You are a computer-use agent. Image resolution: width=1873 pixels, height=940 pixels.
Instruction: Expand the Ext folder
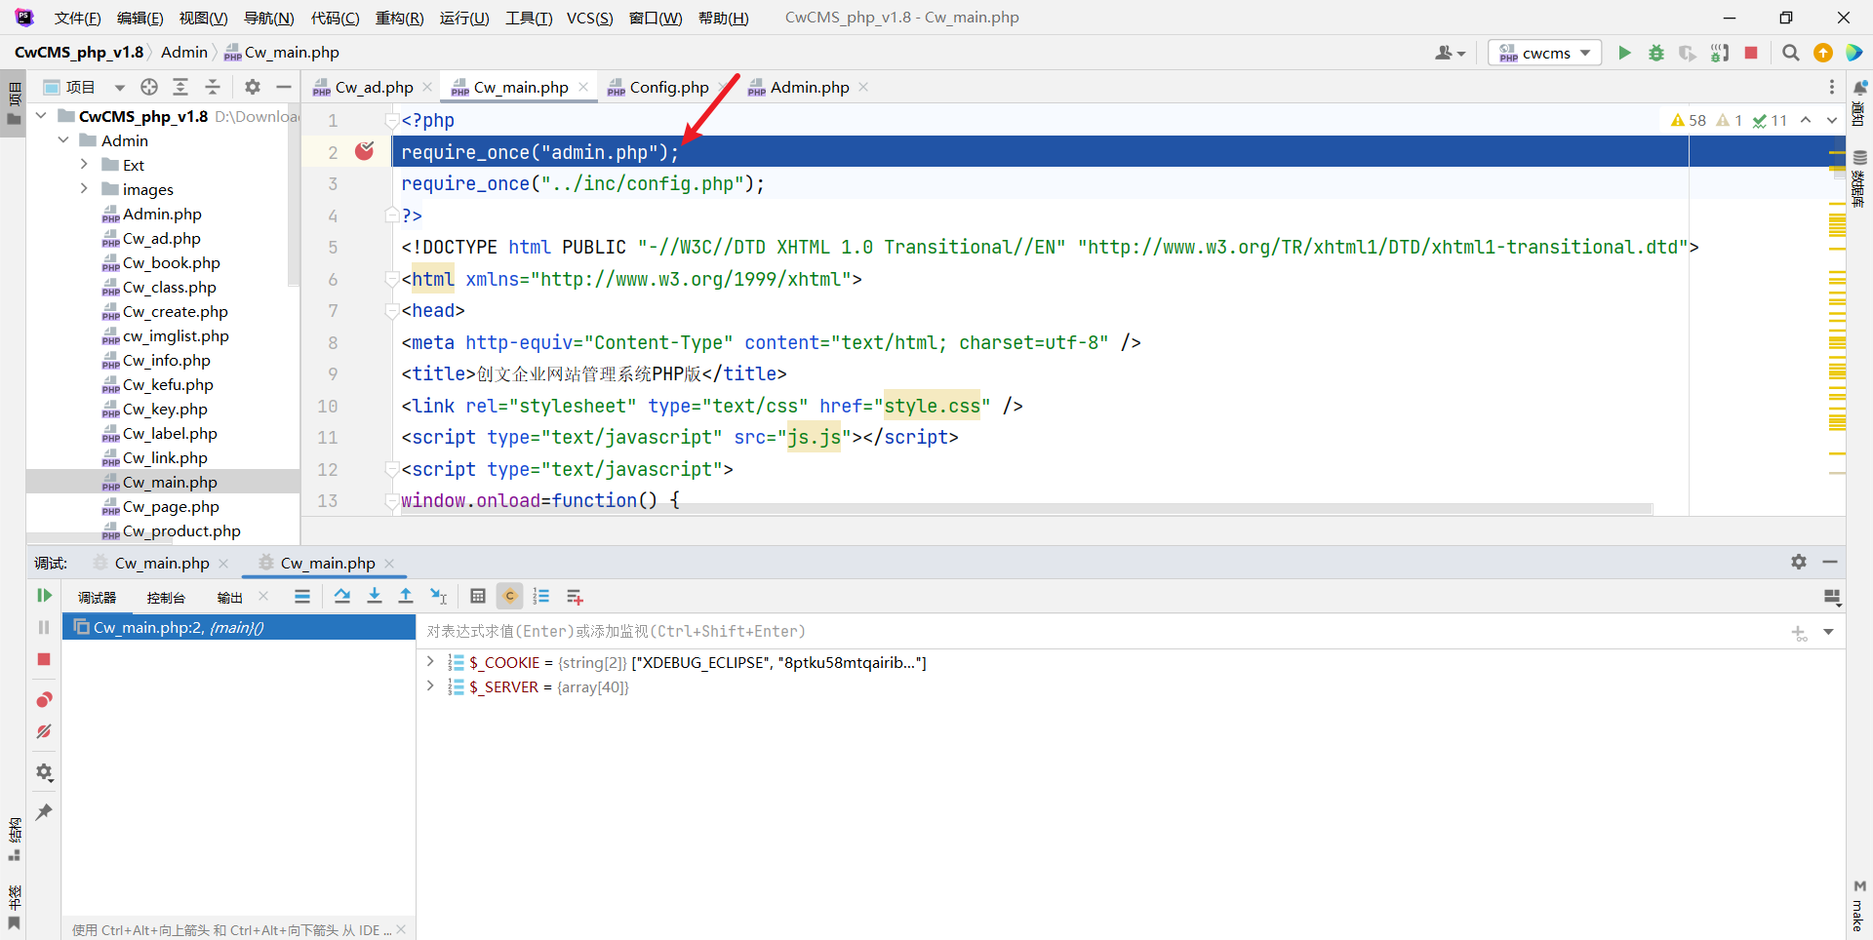coord(85,165)
